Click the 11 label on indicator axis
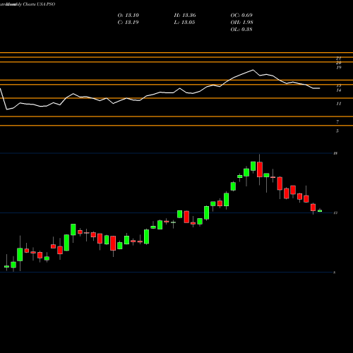The width and height of the screenshot is (353, 353). pyautogui.click(x=338, y=104)
